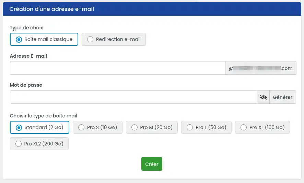Image resolution: width=304 pixels, height=183 pixels.
Task: Click the Mot de passe label
Action: (x=26, y=85)
